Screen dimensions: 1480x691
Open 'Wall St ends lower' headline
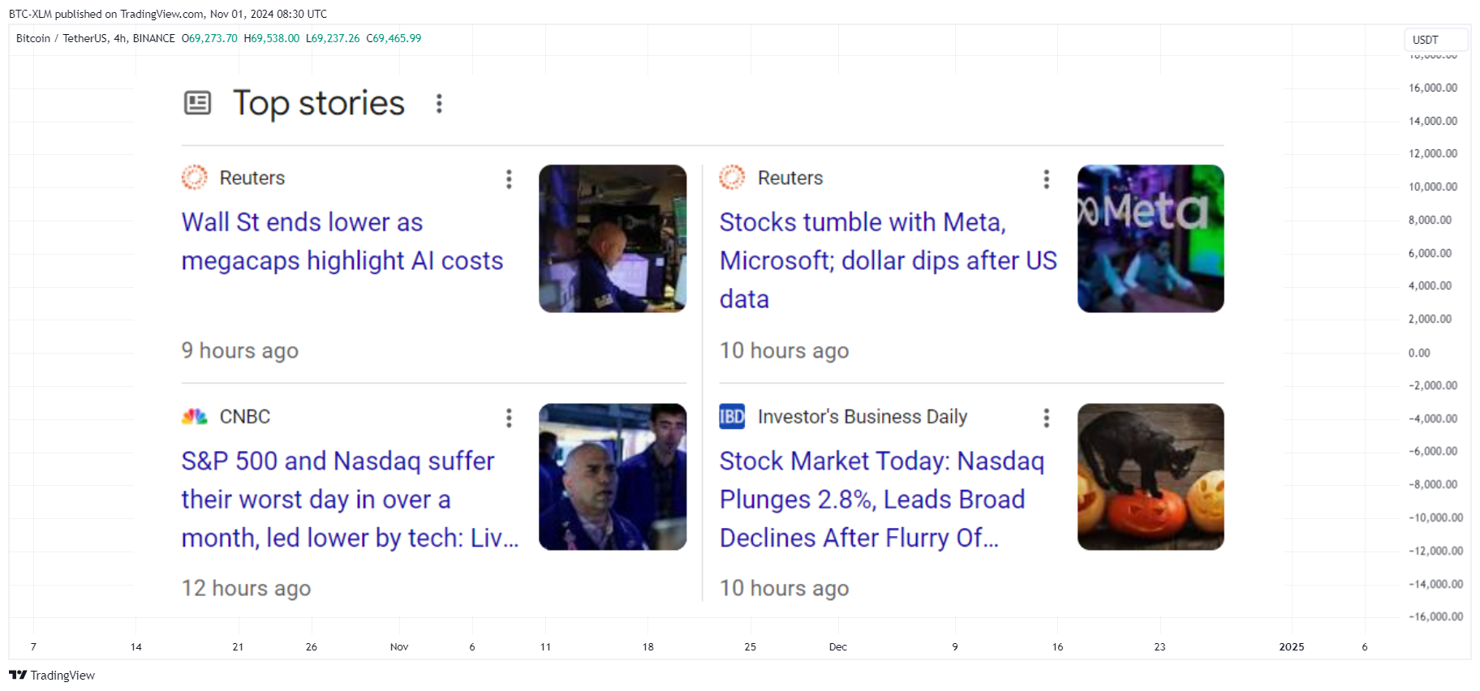[342, 241]
